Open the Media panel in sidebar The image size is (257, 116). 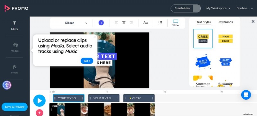[14, 47]
